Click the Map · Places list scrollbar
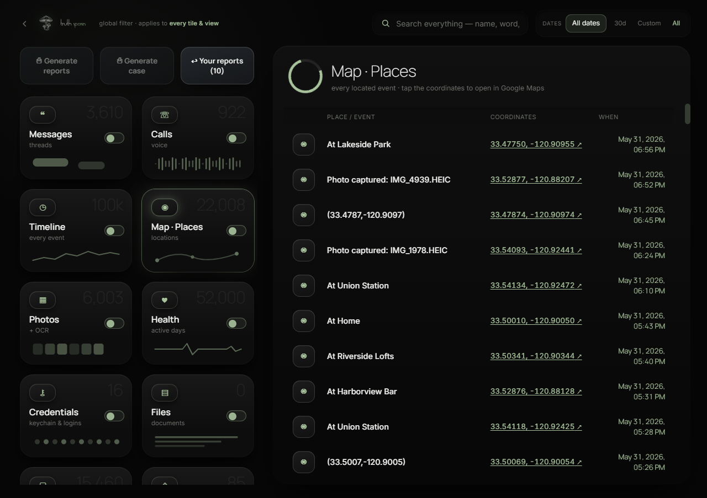The image size is (707, 498). (688, 114)
